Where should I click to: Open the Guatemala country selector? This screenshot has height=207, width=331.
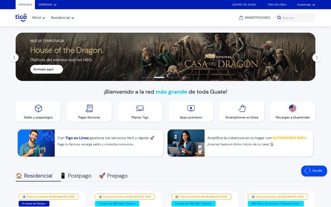[306, 5]
